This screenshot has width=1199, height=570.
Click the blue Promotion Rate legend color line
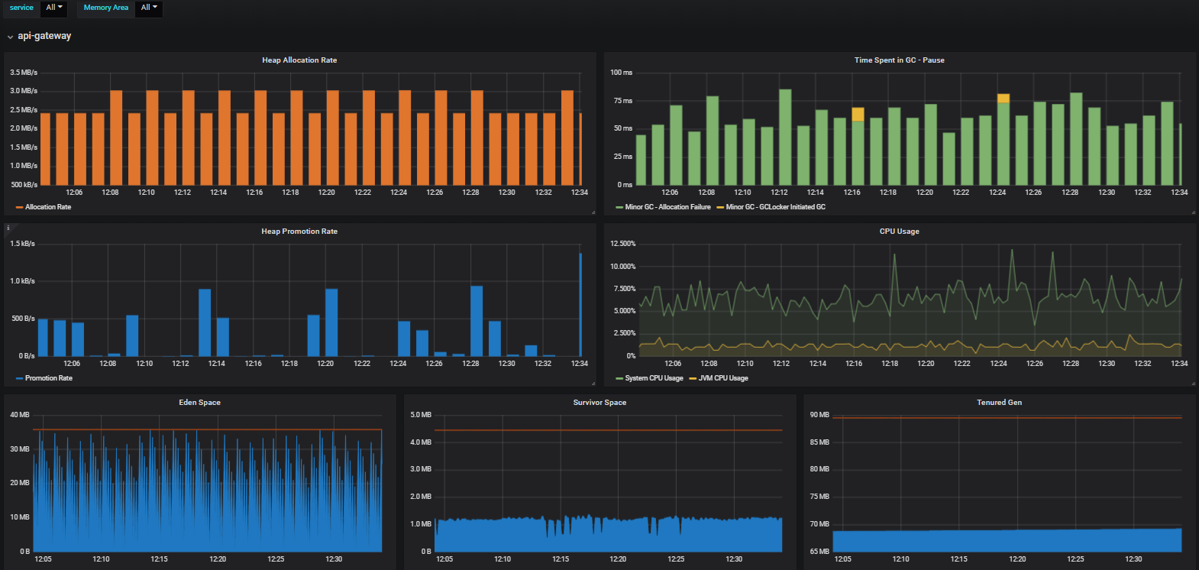tap(19, 378)
